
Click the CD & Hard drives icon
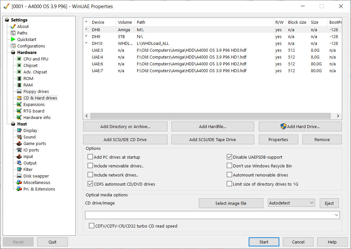click(19, 98)
